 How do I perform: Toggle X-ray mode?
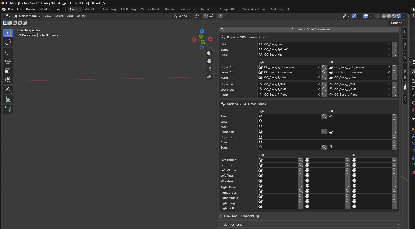tap(377, 16)
